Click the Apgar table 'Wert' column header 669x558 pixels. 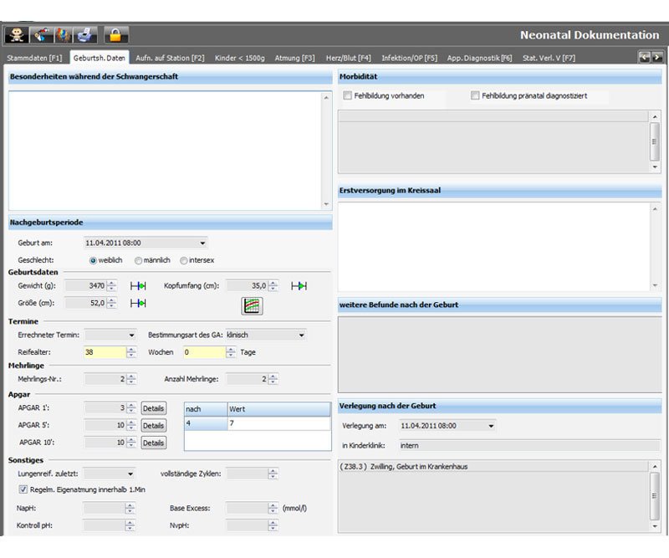point(279,409)
